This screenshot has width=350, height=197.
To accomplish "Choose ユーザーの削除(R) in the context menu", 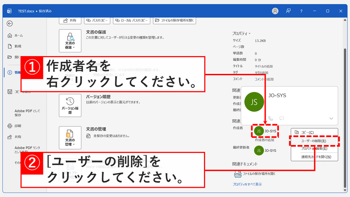I will click(314, 141).
